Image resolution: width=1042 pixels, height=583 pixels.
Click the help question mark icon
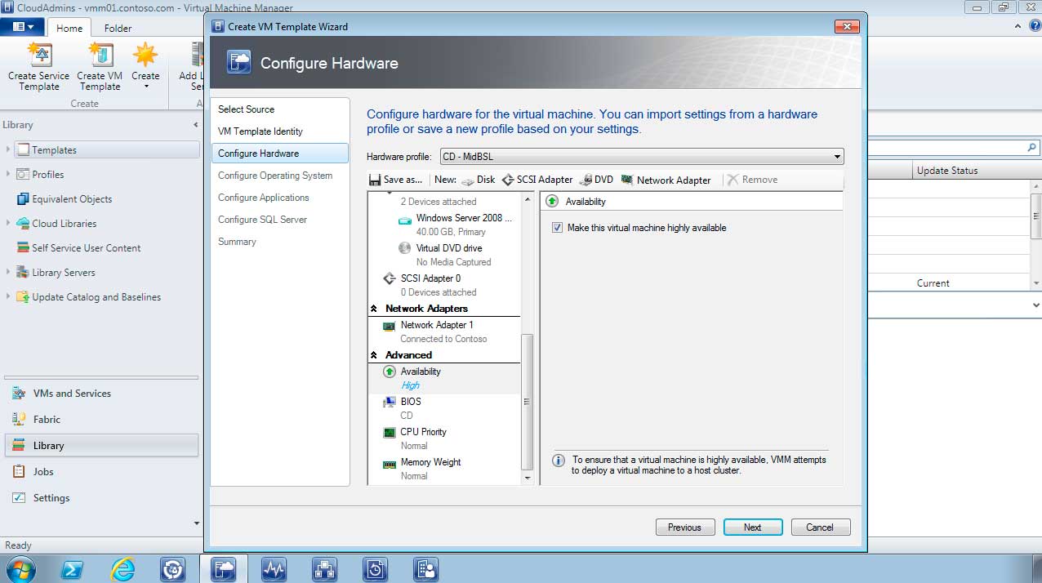coord(1035,26)
